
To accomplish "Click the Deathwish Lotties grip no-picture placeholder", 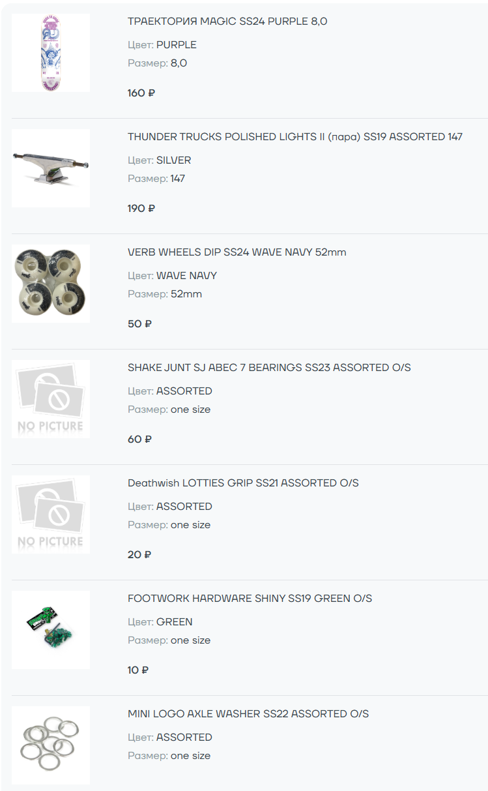I will pos(51,515).
